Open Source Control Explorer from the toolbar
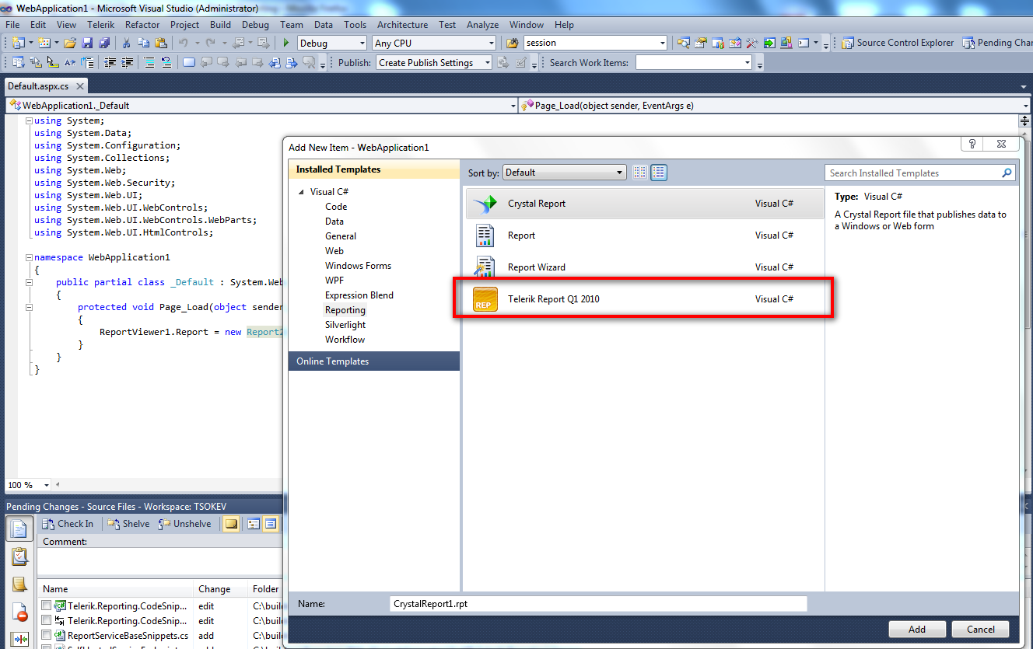 pyautogui.click(x=898, y=43)
